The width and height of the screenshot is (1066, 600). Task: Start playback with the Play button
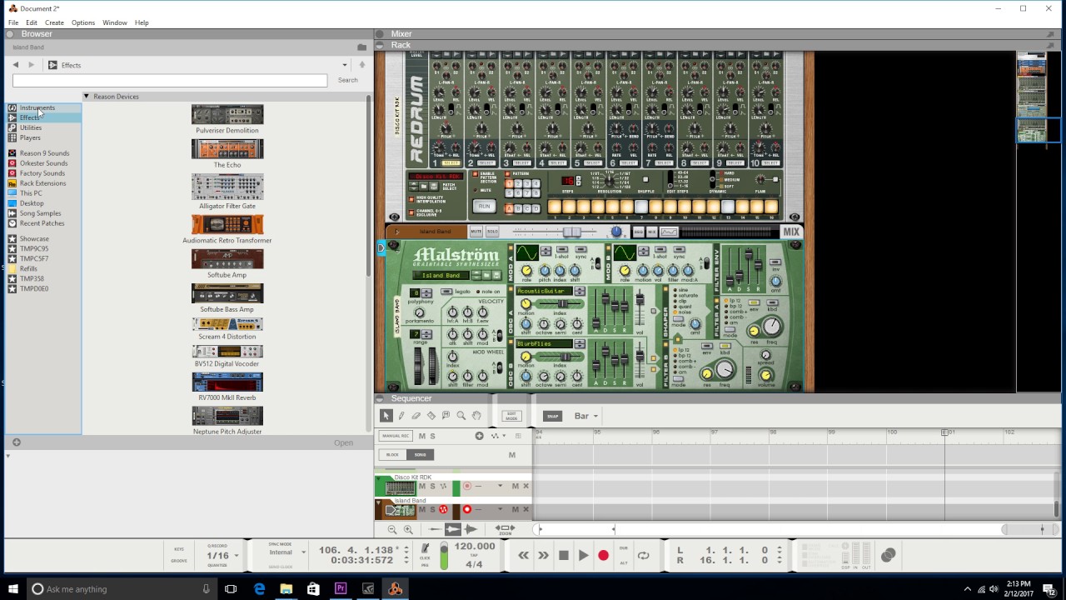(584, 556)
